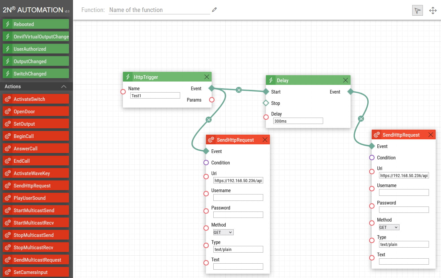
Task: Click the pencil edit icon beside function name
Action: (214, 10)
